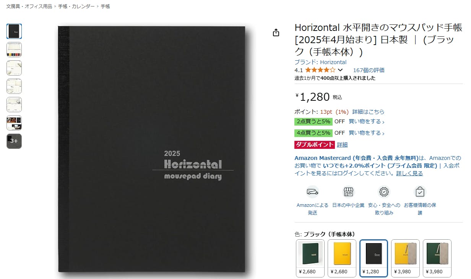Open the 167個の評価 reviews link
The width and height of the screenshot is (471, 279).
[369, 70]
